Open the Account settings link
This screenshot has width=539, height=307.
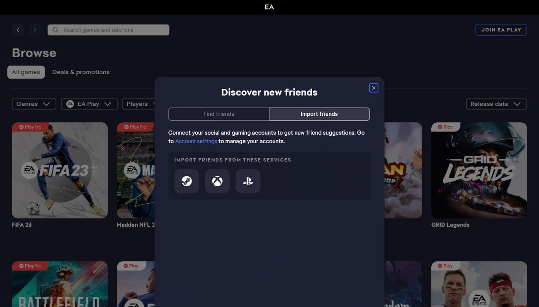pos(196,141)
